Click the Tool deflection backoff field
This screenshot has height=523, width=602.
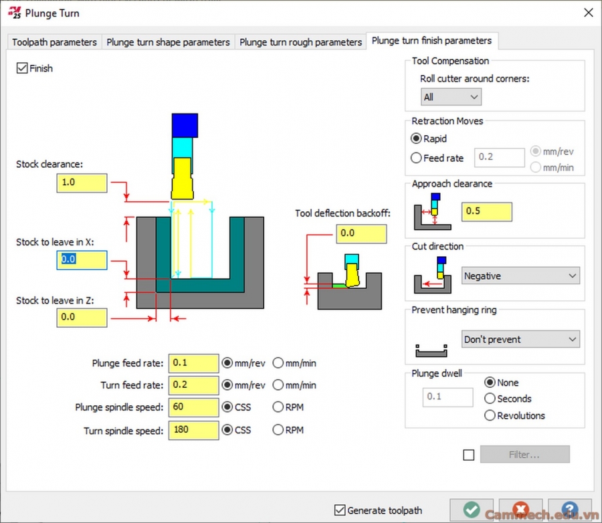point(361,234)
